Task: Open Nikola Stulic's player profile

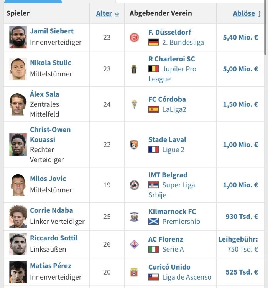Action: (51, 63)
